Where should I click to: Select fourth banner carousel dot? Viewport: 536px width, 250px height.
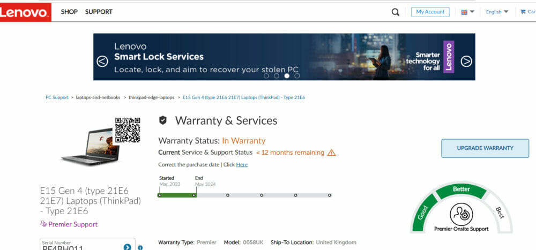tap(297, 76)
